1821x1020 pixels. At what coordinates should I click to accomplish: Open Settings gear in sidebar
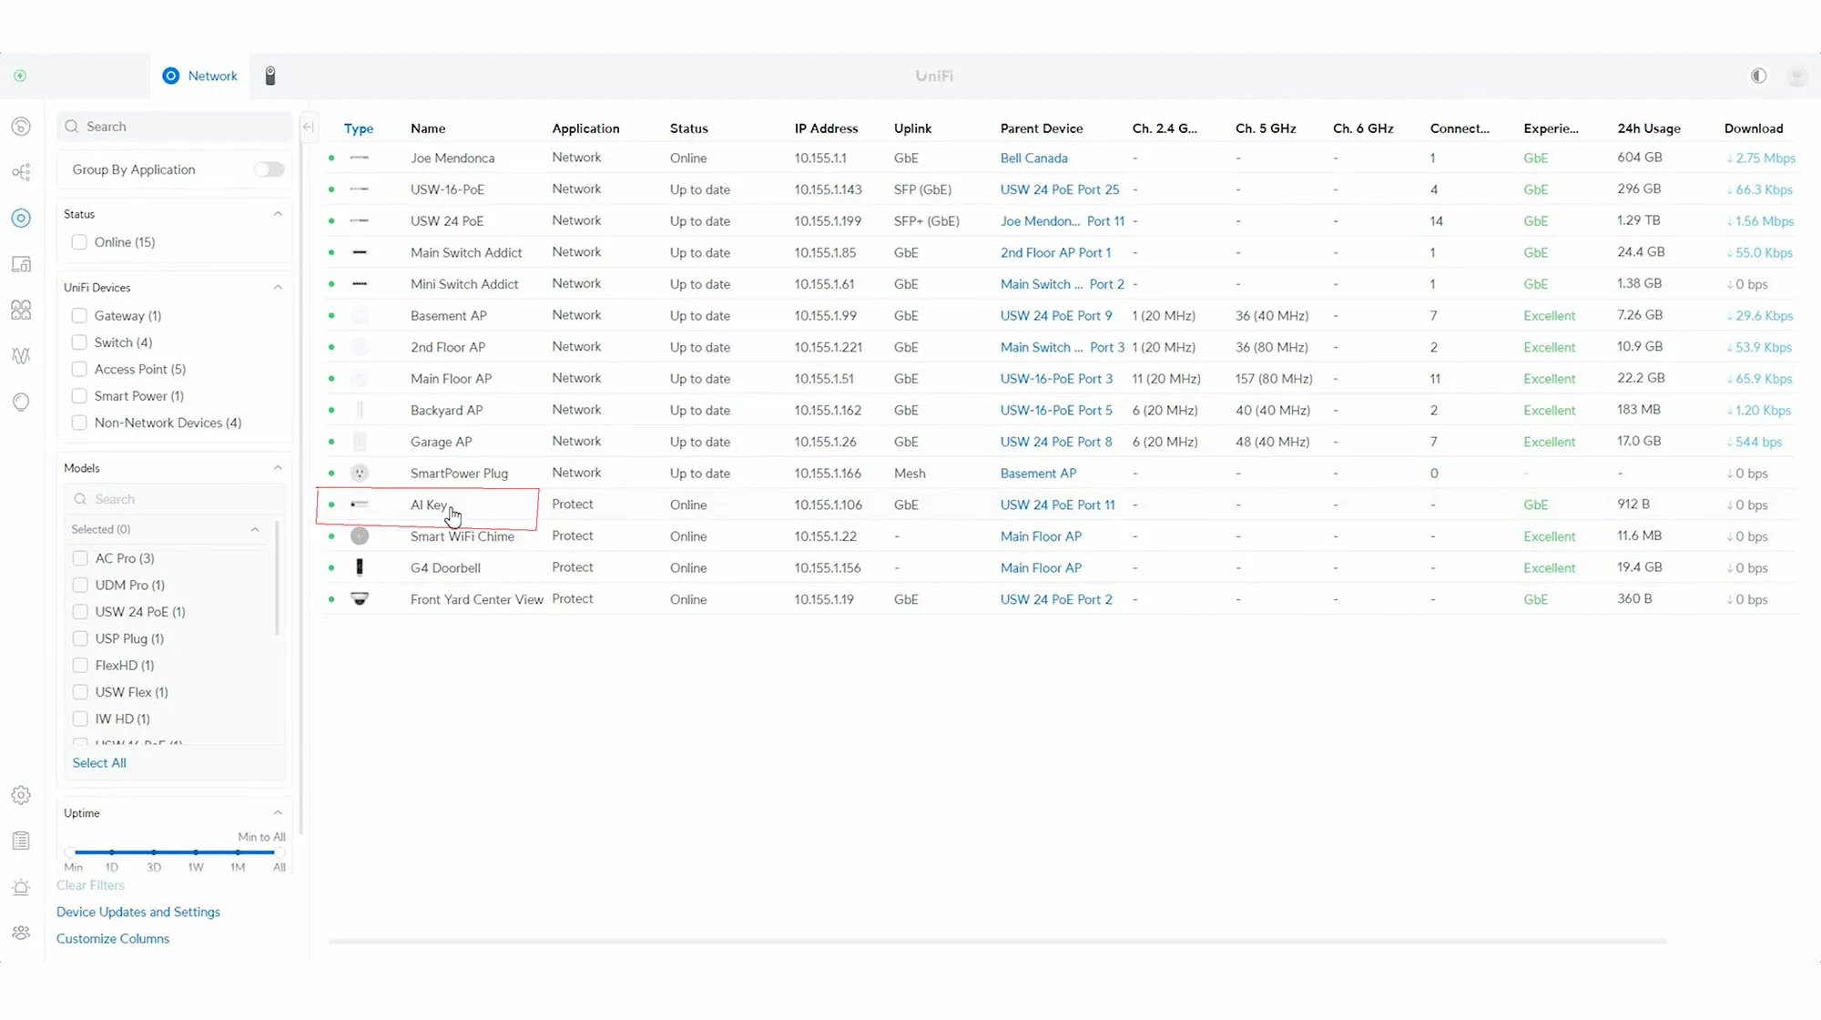tap(21, 795)
